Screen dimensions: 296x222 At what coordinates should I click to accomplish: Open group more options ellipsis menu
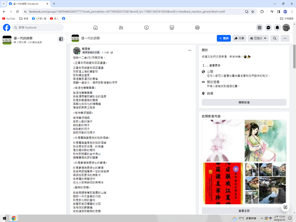285,38
